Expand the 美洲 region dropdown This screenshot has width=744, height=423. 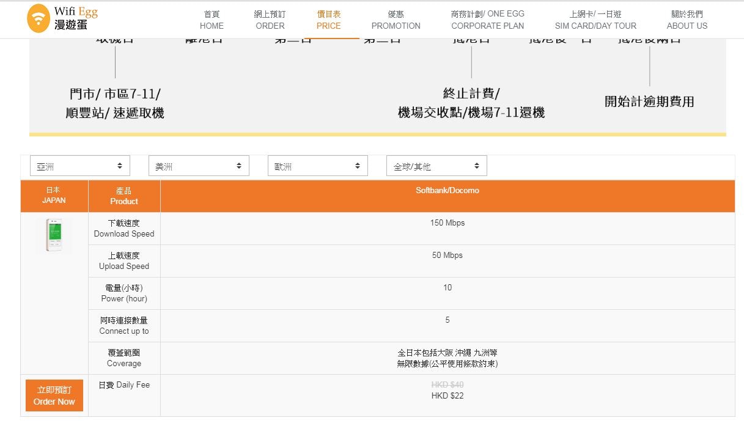pos(199,166)
